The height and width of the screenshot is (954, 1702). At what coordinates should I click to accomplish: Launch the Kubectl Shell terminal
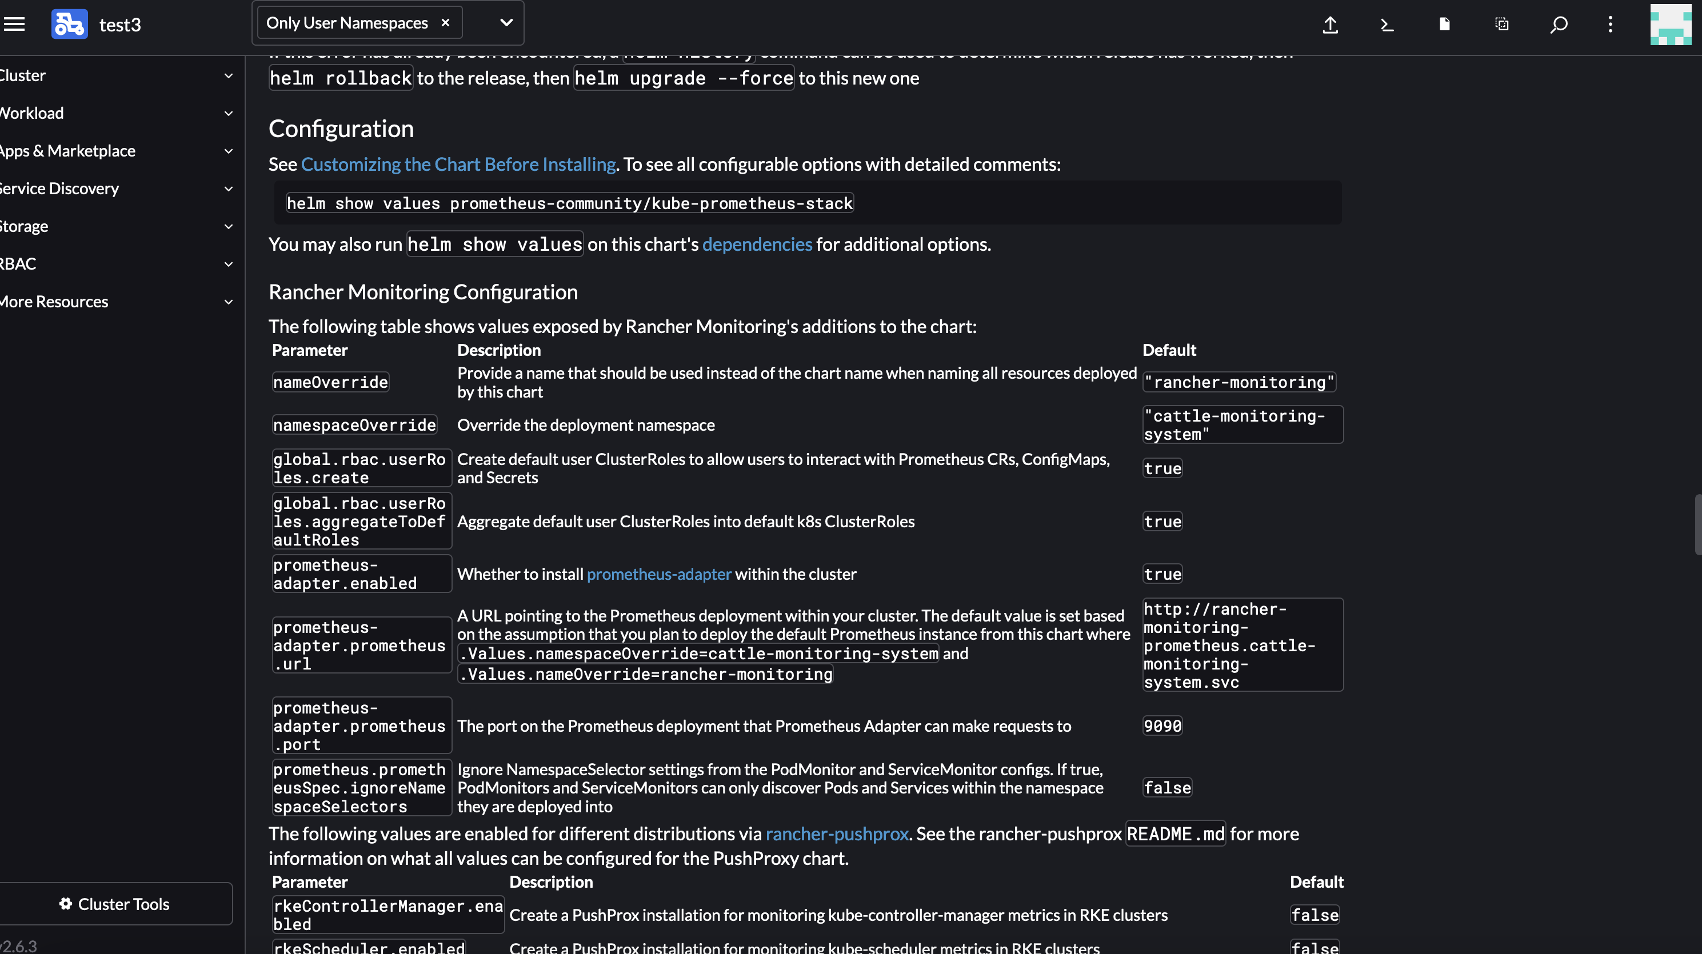tap(1386, 25)
